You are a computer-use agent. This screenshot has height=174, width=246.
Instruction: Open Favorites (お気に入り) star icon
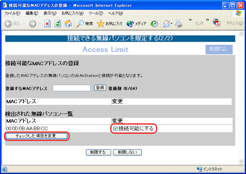100,24
